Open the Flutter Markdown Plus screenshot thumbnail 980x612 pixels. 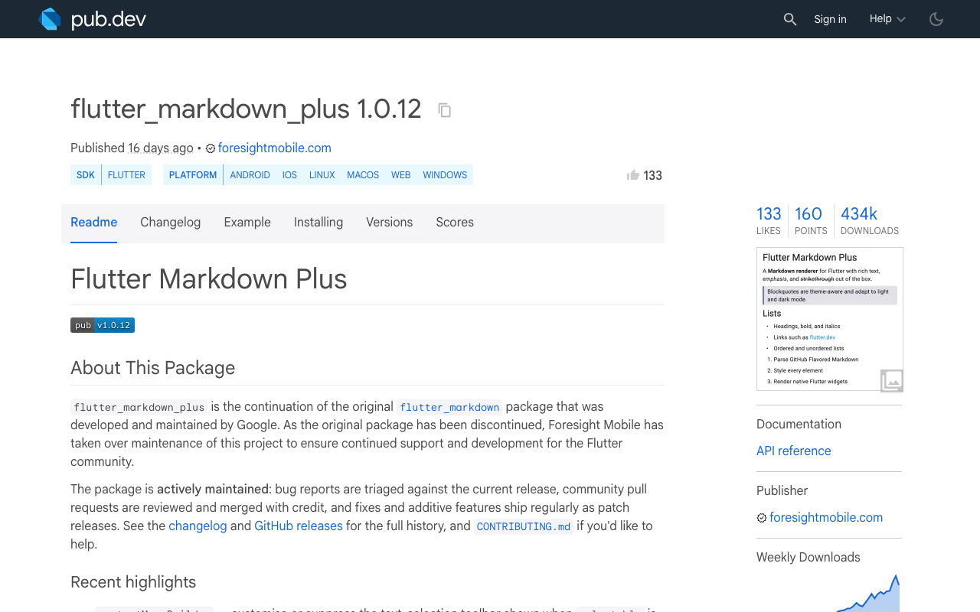pyautogui.click(x=829, y=319)
